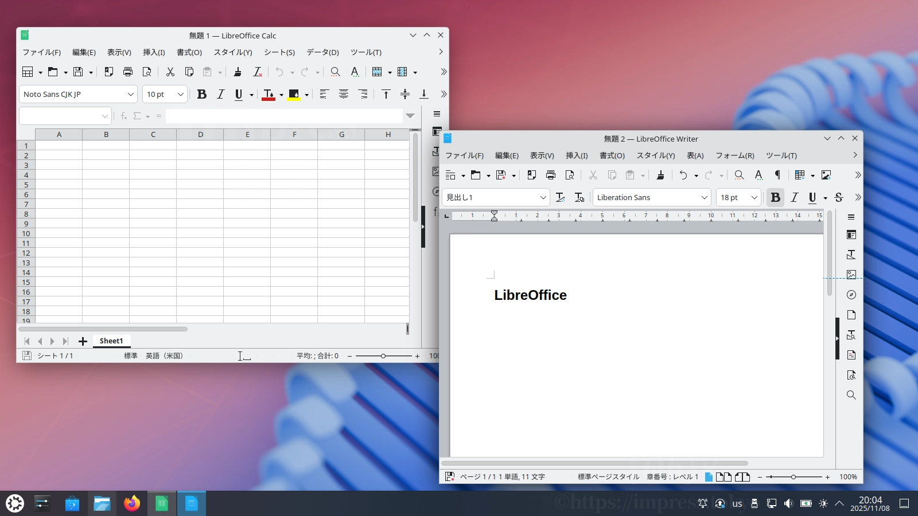This screenshot has height=516, width=918.
Task: Open Calc font color dropdown arrow
Action: (281, 95)
